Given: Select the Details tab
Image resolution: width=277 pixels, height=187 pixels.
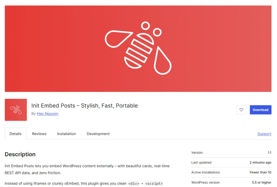Looking at the screenshot, I should click(x=15, y=134).
